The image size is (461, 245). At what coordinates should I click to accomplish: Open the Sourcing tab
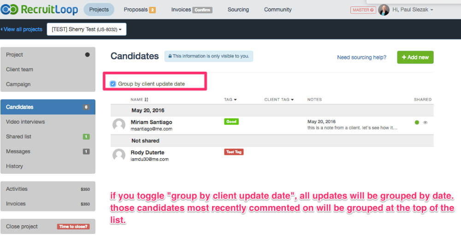(x=238, y=10)
